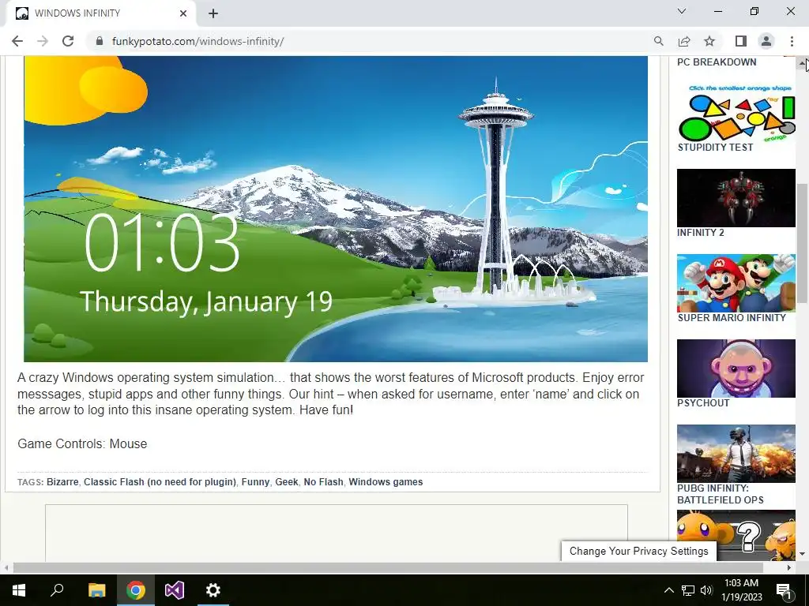Open Infinity 2 game thumbnail
Viewport: 809px width, 606px height.
pos(736,198)
